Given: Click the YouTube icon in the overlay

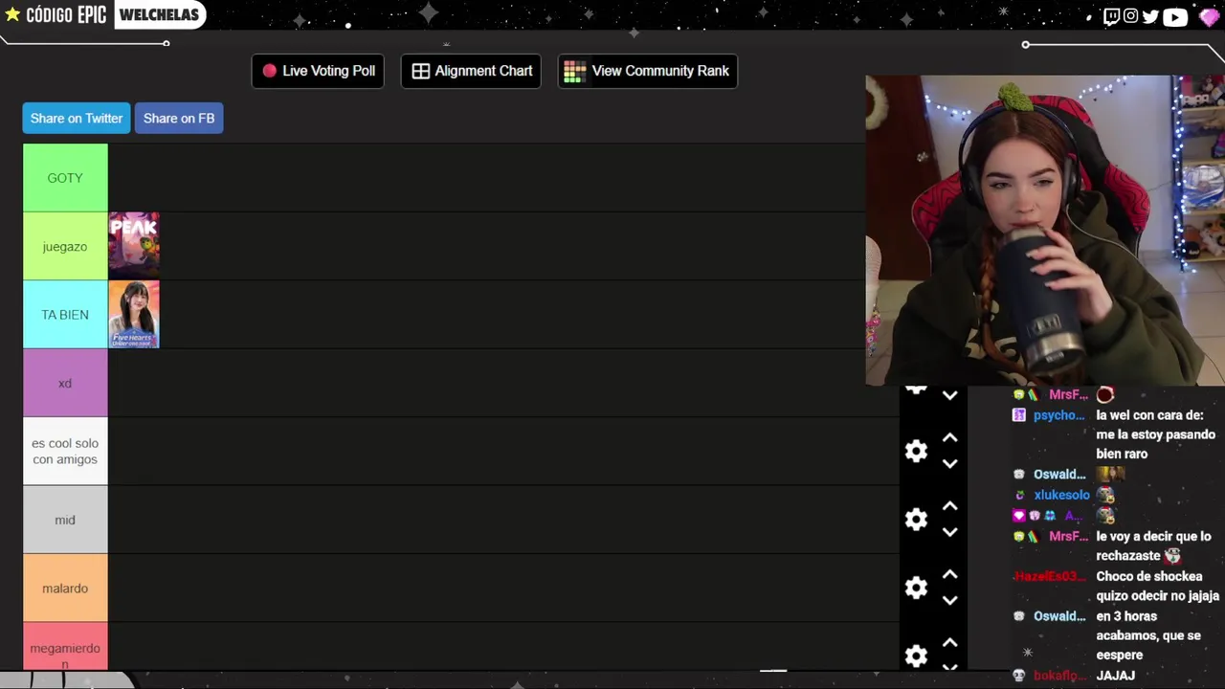Looking at the screenshot, I should coord(1175,16).
